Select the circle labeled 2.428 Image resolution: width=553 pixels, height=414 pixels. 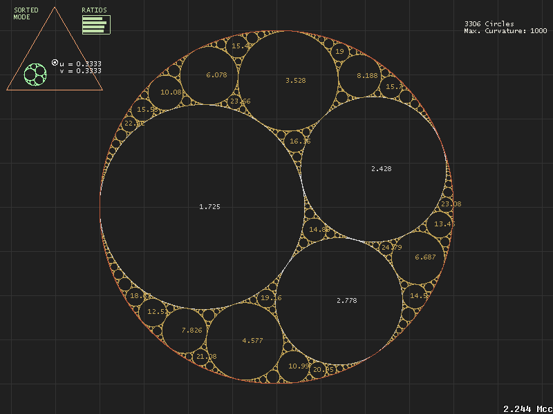[x=381, y=168]
